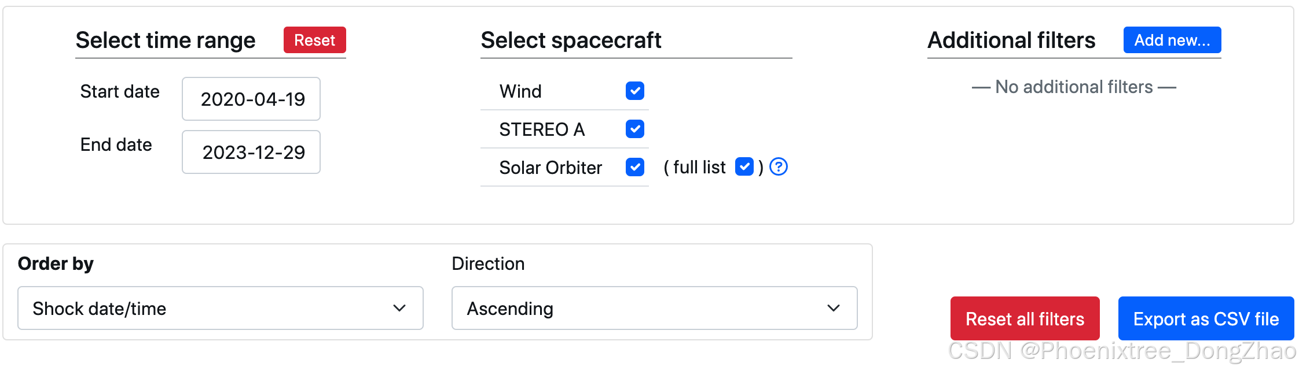This screenshot has height=371, width=1299.
Task: Click the Ascending dropdown chevron arrow
Action: coord(834,308)
